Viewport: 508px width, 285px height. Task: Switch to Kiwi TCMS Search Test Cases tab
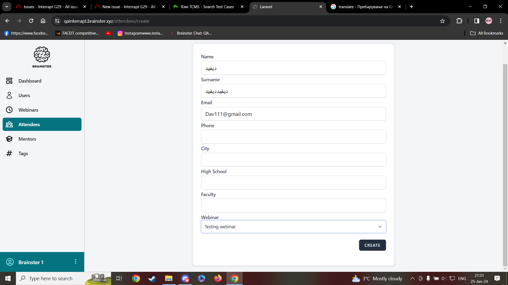tap(208, 7)
